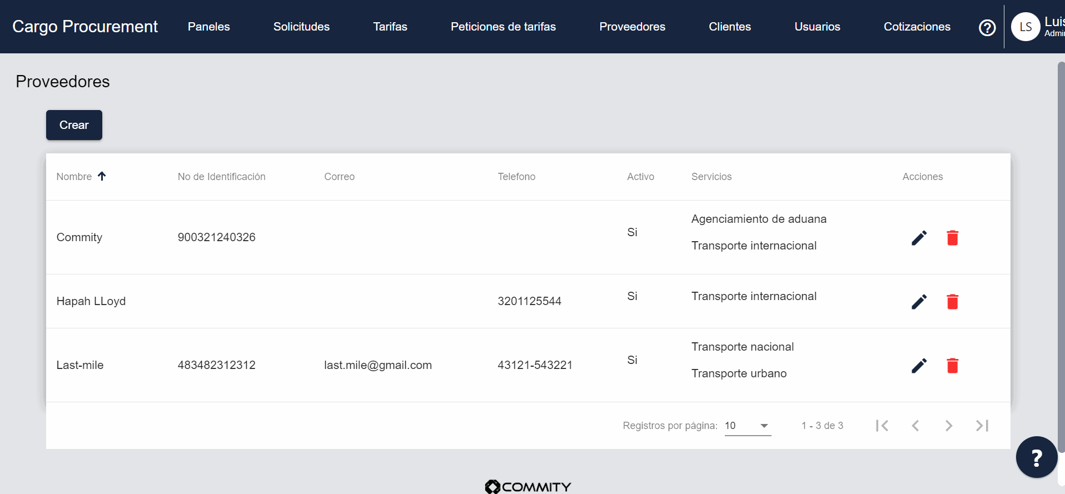Go to the last page of results
1065x494 pixels.
pos(982,426)
